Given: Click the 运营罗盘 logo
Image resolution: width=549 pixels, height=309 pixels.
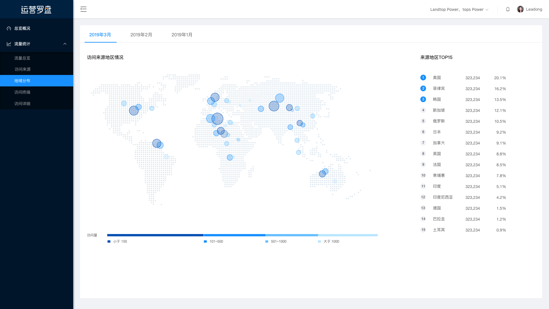Looking at the screenshot, I should [36, 9].
